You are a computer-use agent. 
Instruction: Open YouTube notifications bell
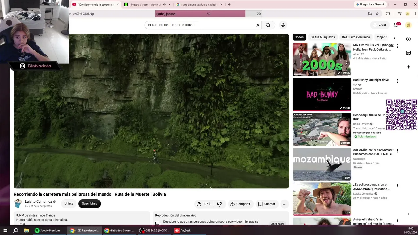tap(396, 25)
